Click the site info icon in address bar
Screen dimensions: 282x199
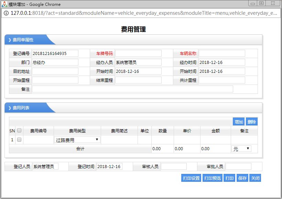point(6,13)
